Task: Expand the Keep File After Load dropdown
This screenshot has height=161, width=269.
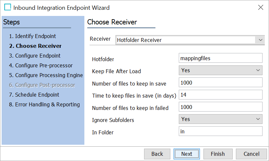Action: coord(220,70)
